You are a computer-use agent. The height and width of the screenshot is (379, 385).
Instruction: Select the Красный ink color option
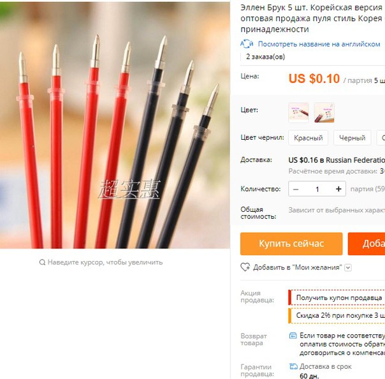308,138
